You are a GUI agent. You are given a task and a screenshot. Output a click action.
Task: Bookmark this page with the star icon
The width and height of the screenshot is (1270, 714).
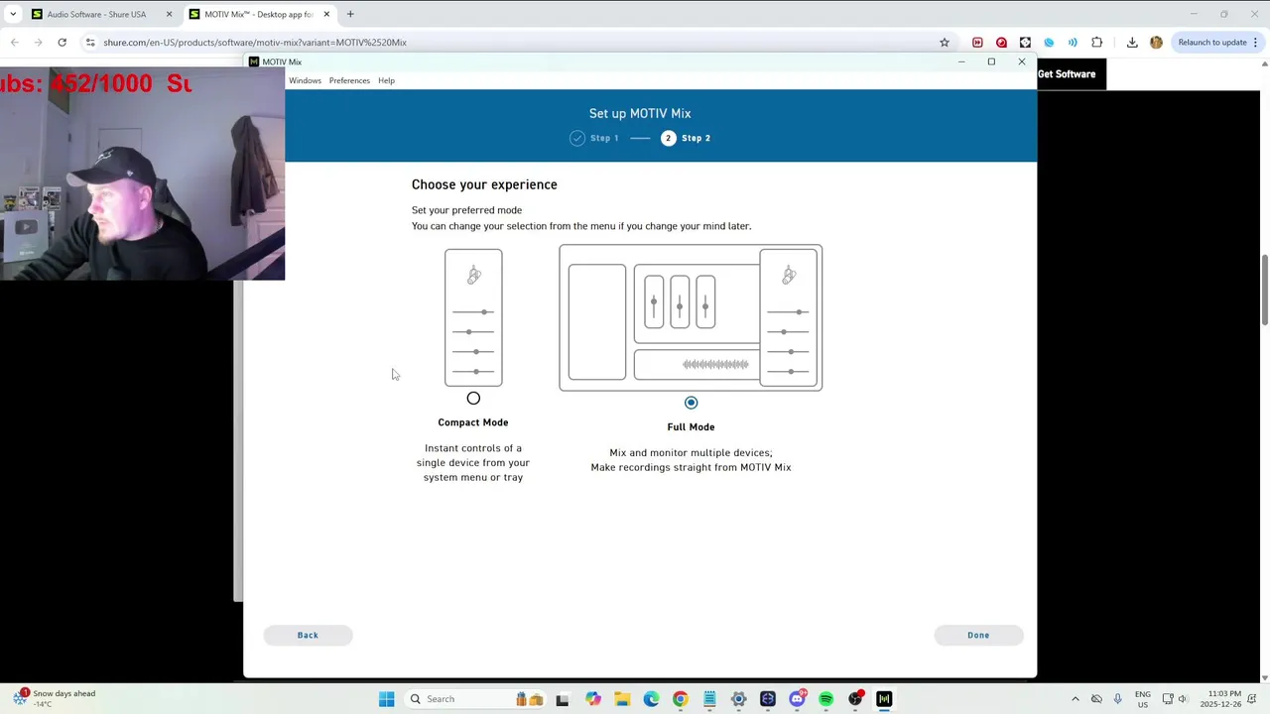tap(945, 43)
